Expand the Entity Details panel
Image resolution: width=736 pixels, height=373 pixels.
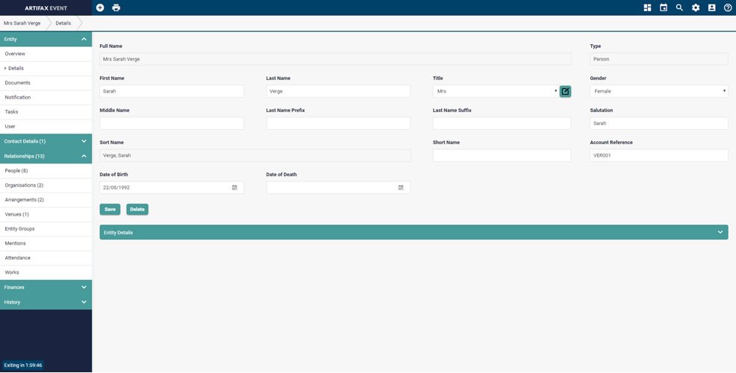(414, 232)
